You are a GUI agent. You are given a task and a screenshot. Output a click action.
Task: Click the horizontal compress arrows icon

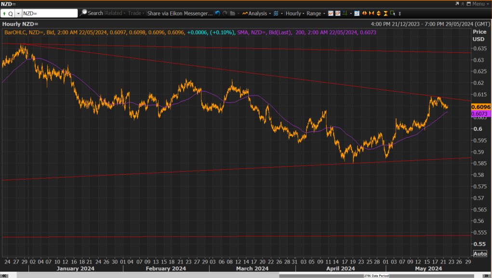click(372, 13)
